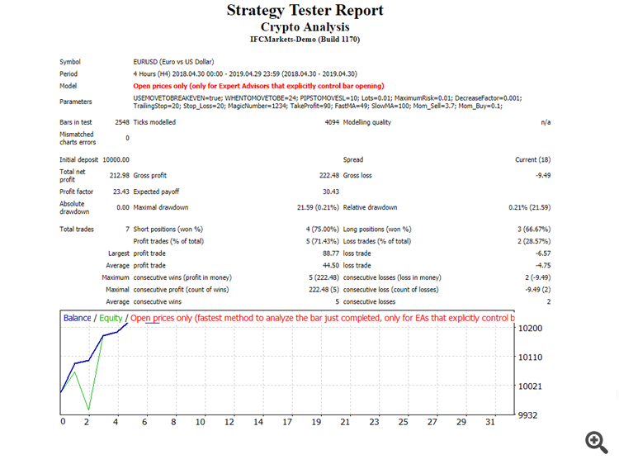Screen dimensions: 619x464
Task: Click the TrailingStop=20 parameters line
Action: 318,107
